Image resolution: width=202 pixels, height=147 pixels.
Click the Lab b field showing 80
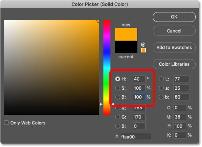181,97
